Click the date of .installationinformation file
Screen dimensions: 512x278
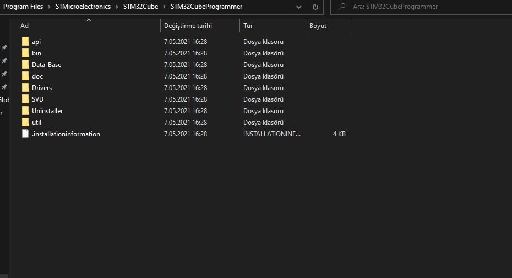click(x=186, y=134)
